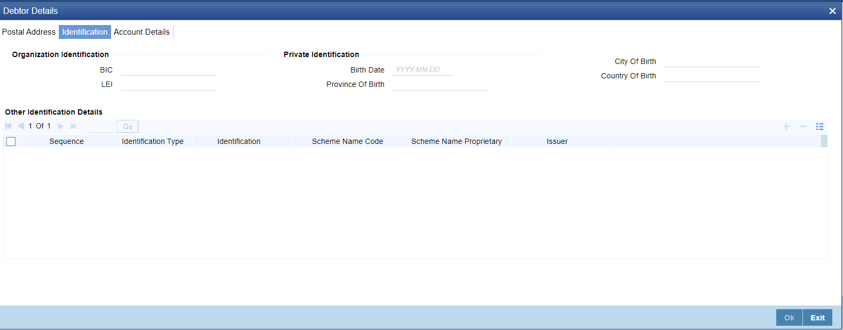Click the "1 Of 1" page indicator

pyautogui.click(x=40, y=126)
